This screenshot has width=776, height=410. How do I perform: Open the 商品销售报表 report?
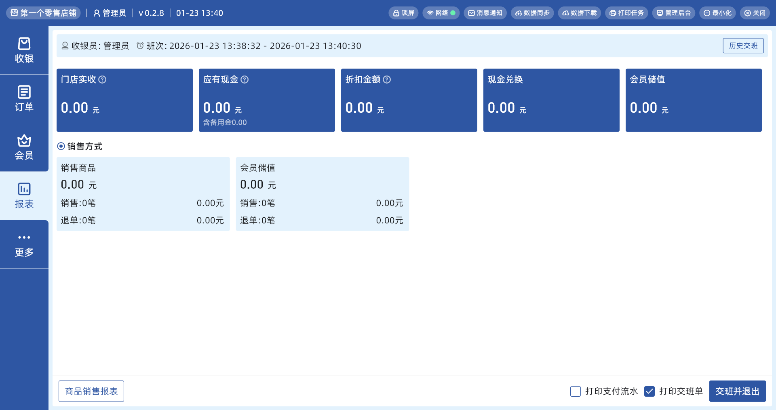click(x=91, y=391)
